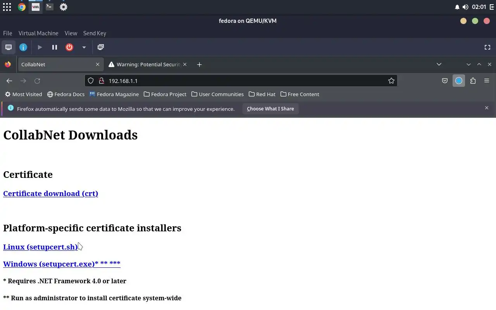The image size is (496, 310).
Task: Expand the shutdown options dropdown arrow
Action: coord(84,47)
